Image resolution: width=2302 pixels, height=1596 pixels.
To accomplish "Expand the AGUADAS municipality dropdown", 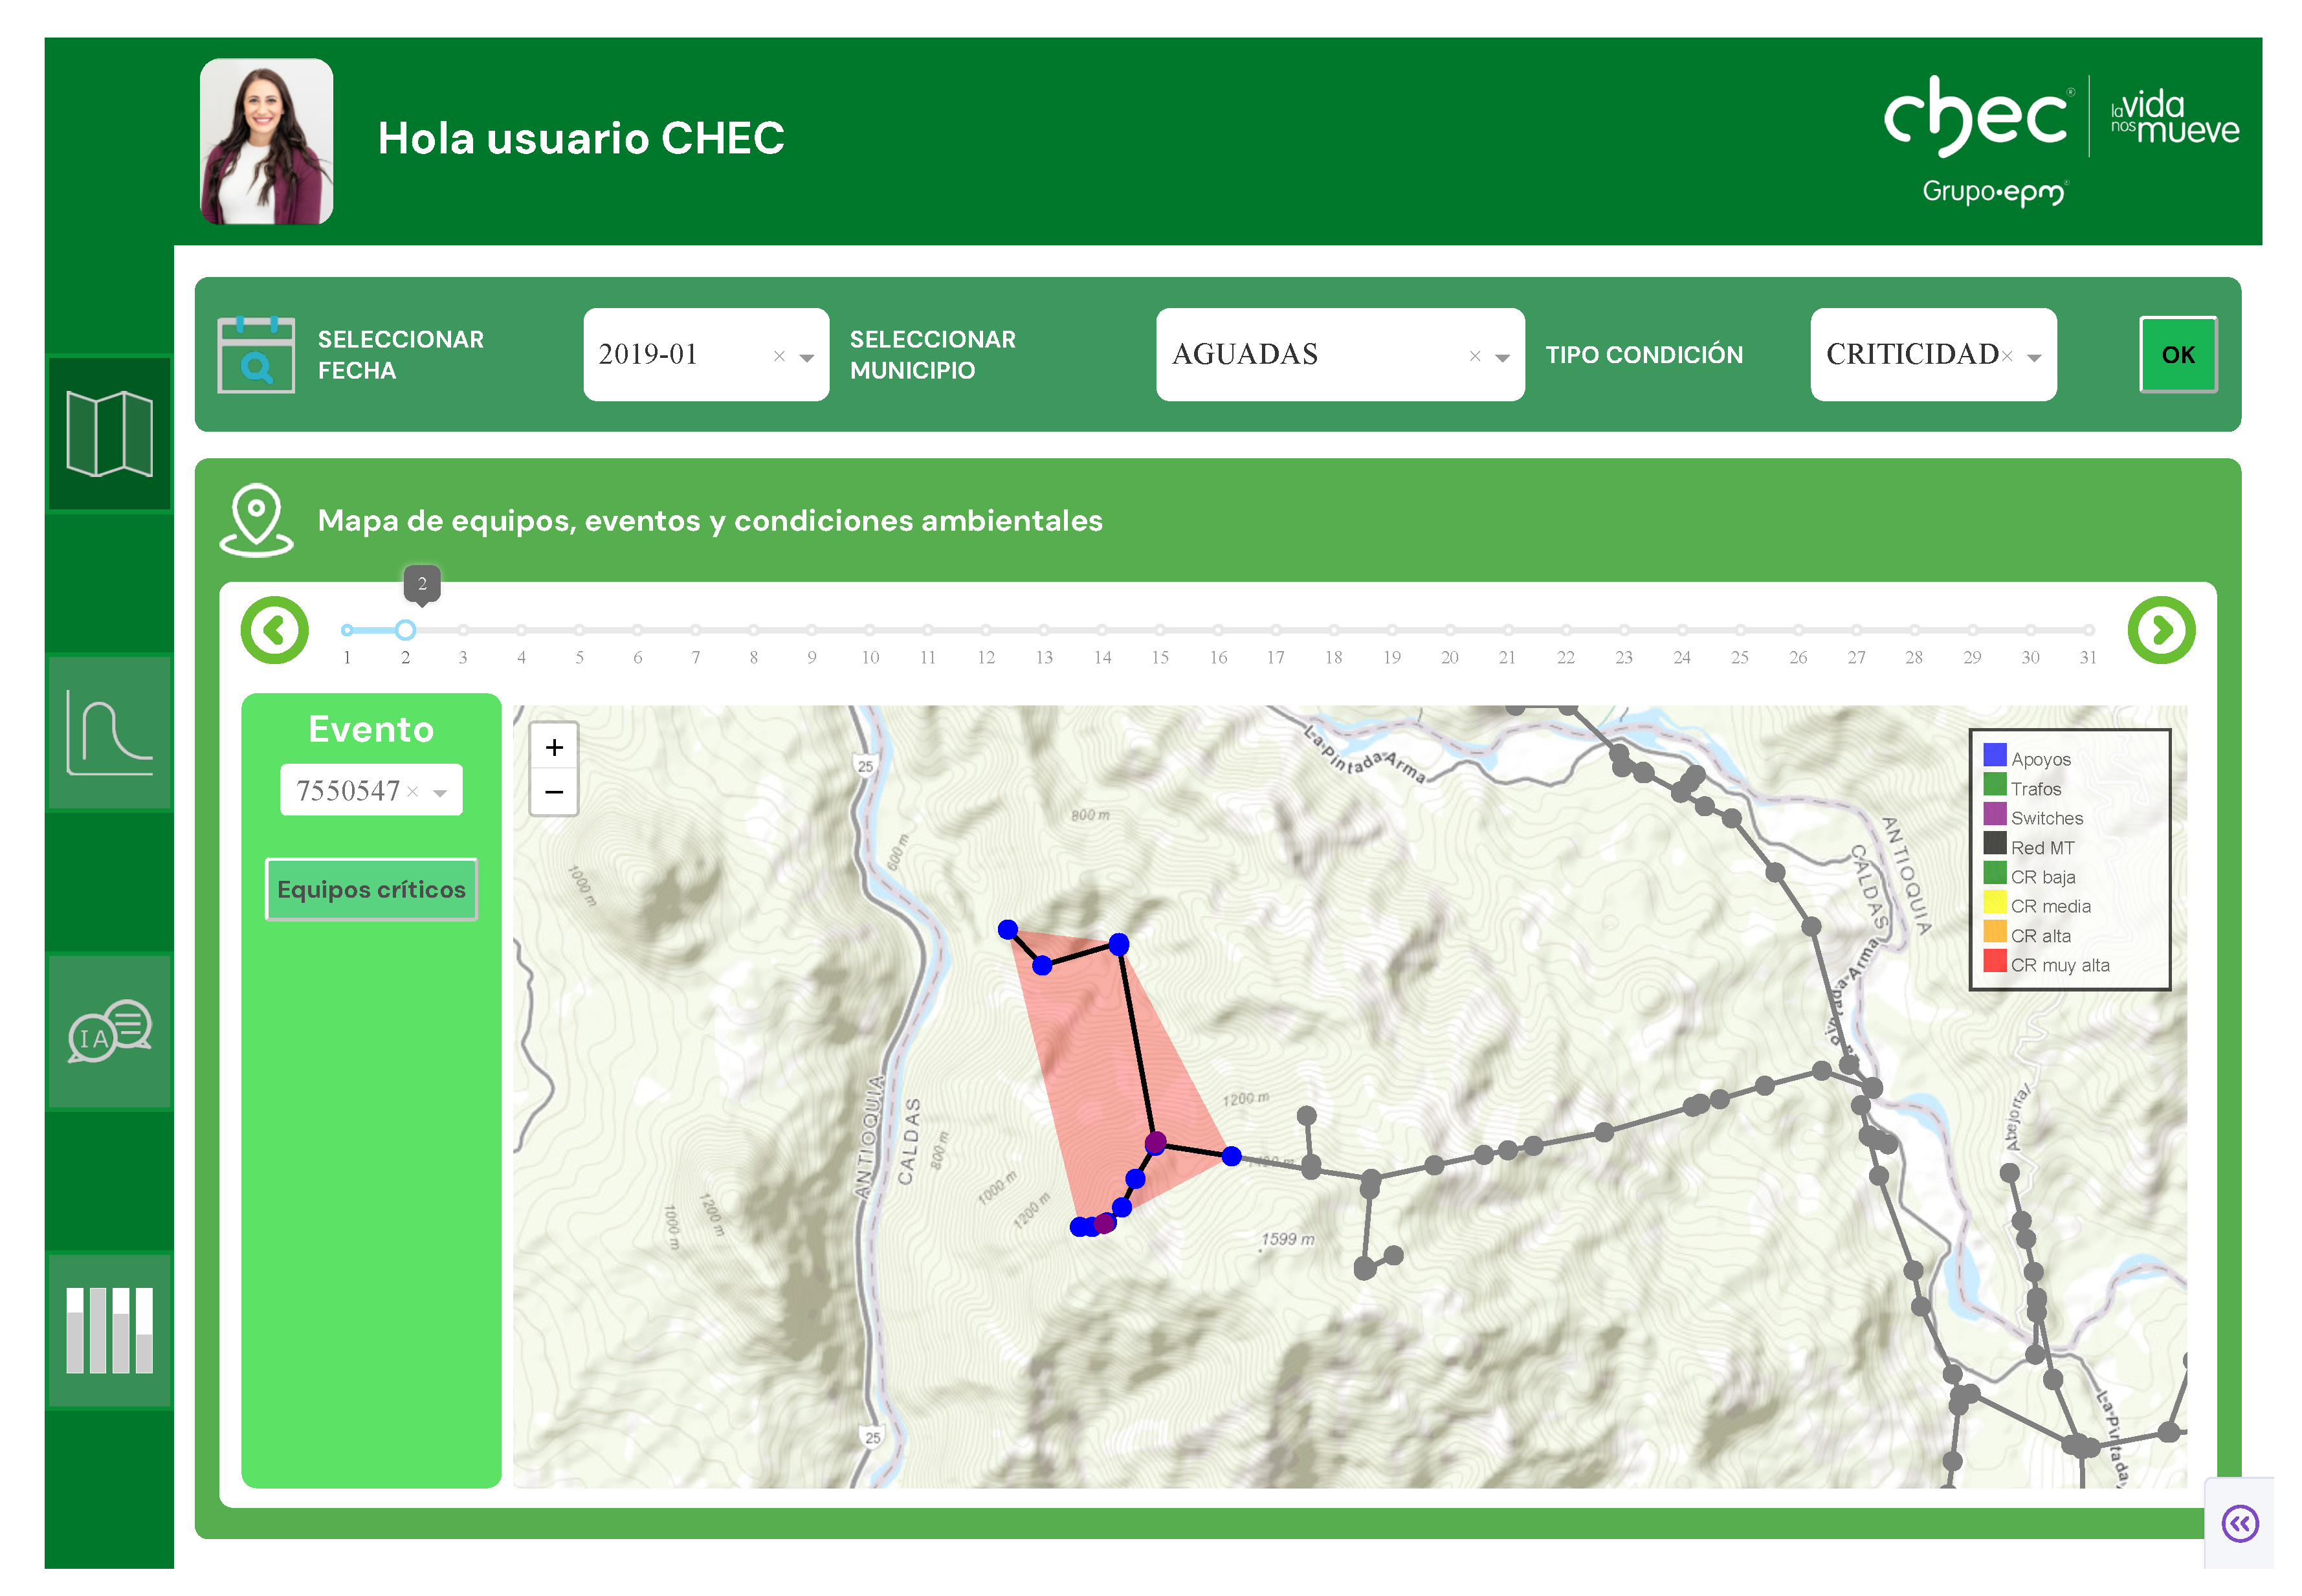I will point(1502,357).
